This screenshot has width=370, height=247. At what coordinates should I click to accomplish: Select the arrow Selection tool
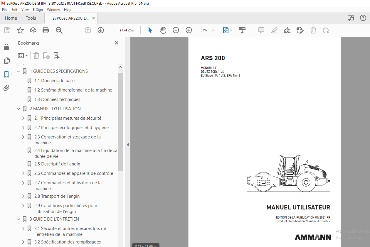[150, 30]
